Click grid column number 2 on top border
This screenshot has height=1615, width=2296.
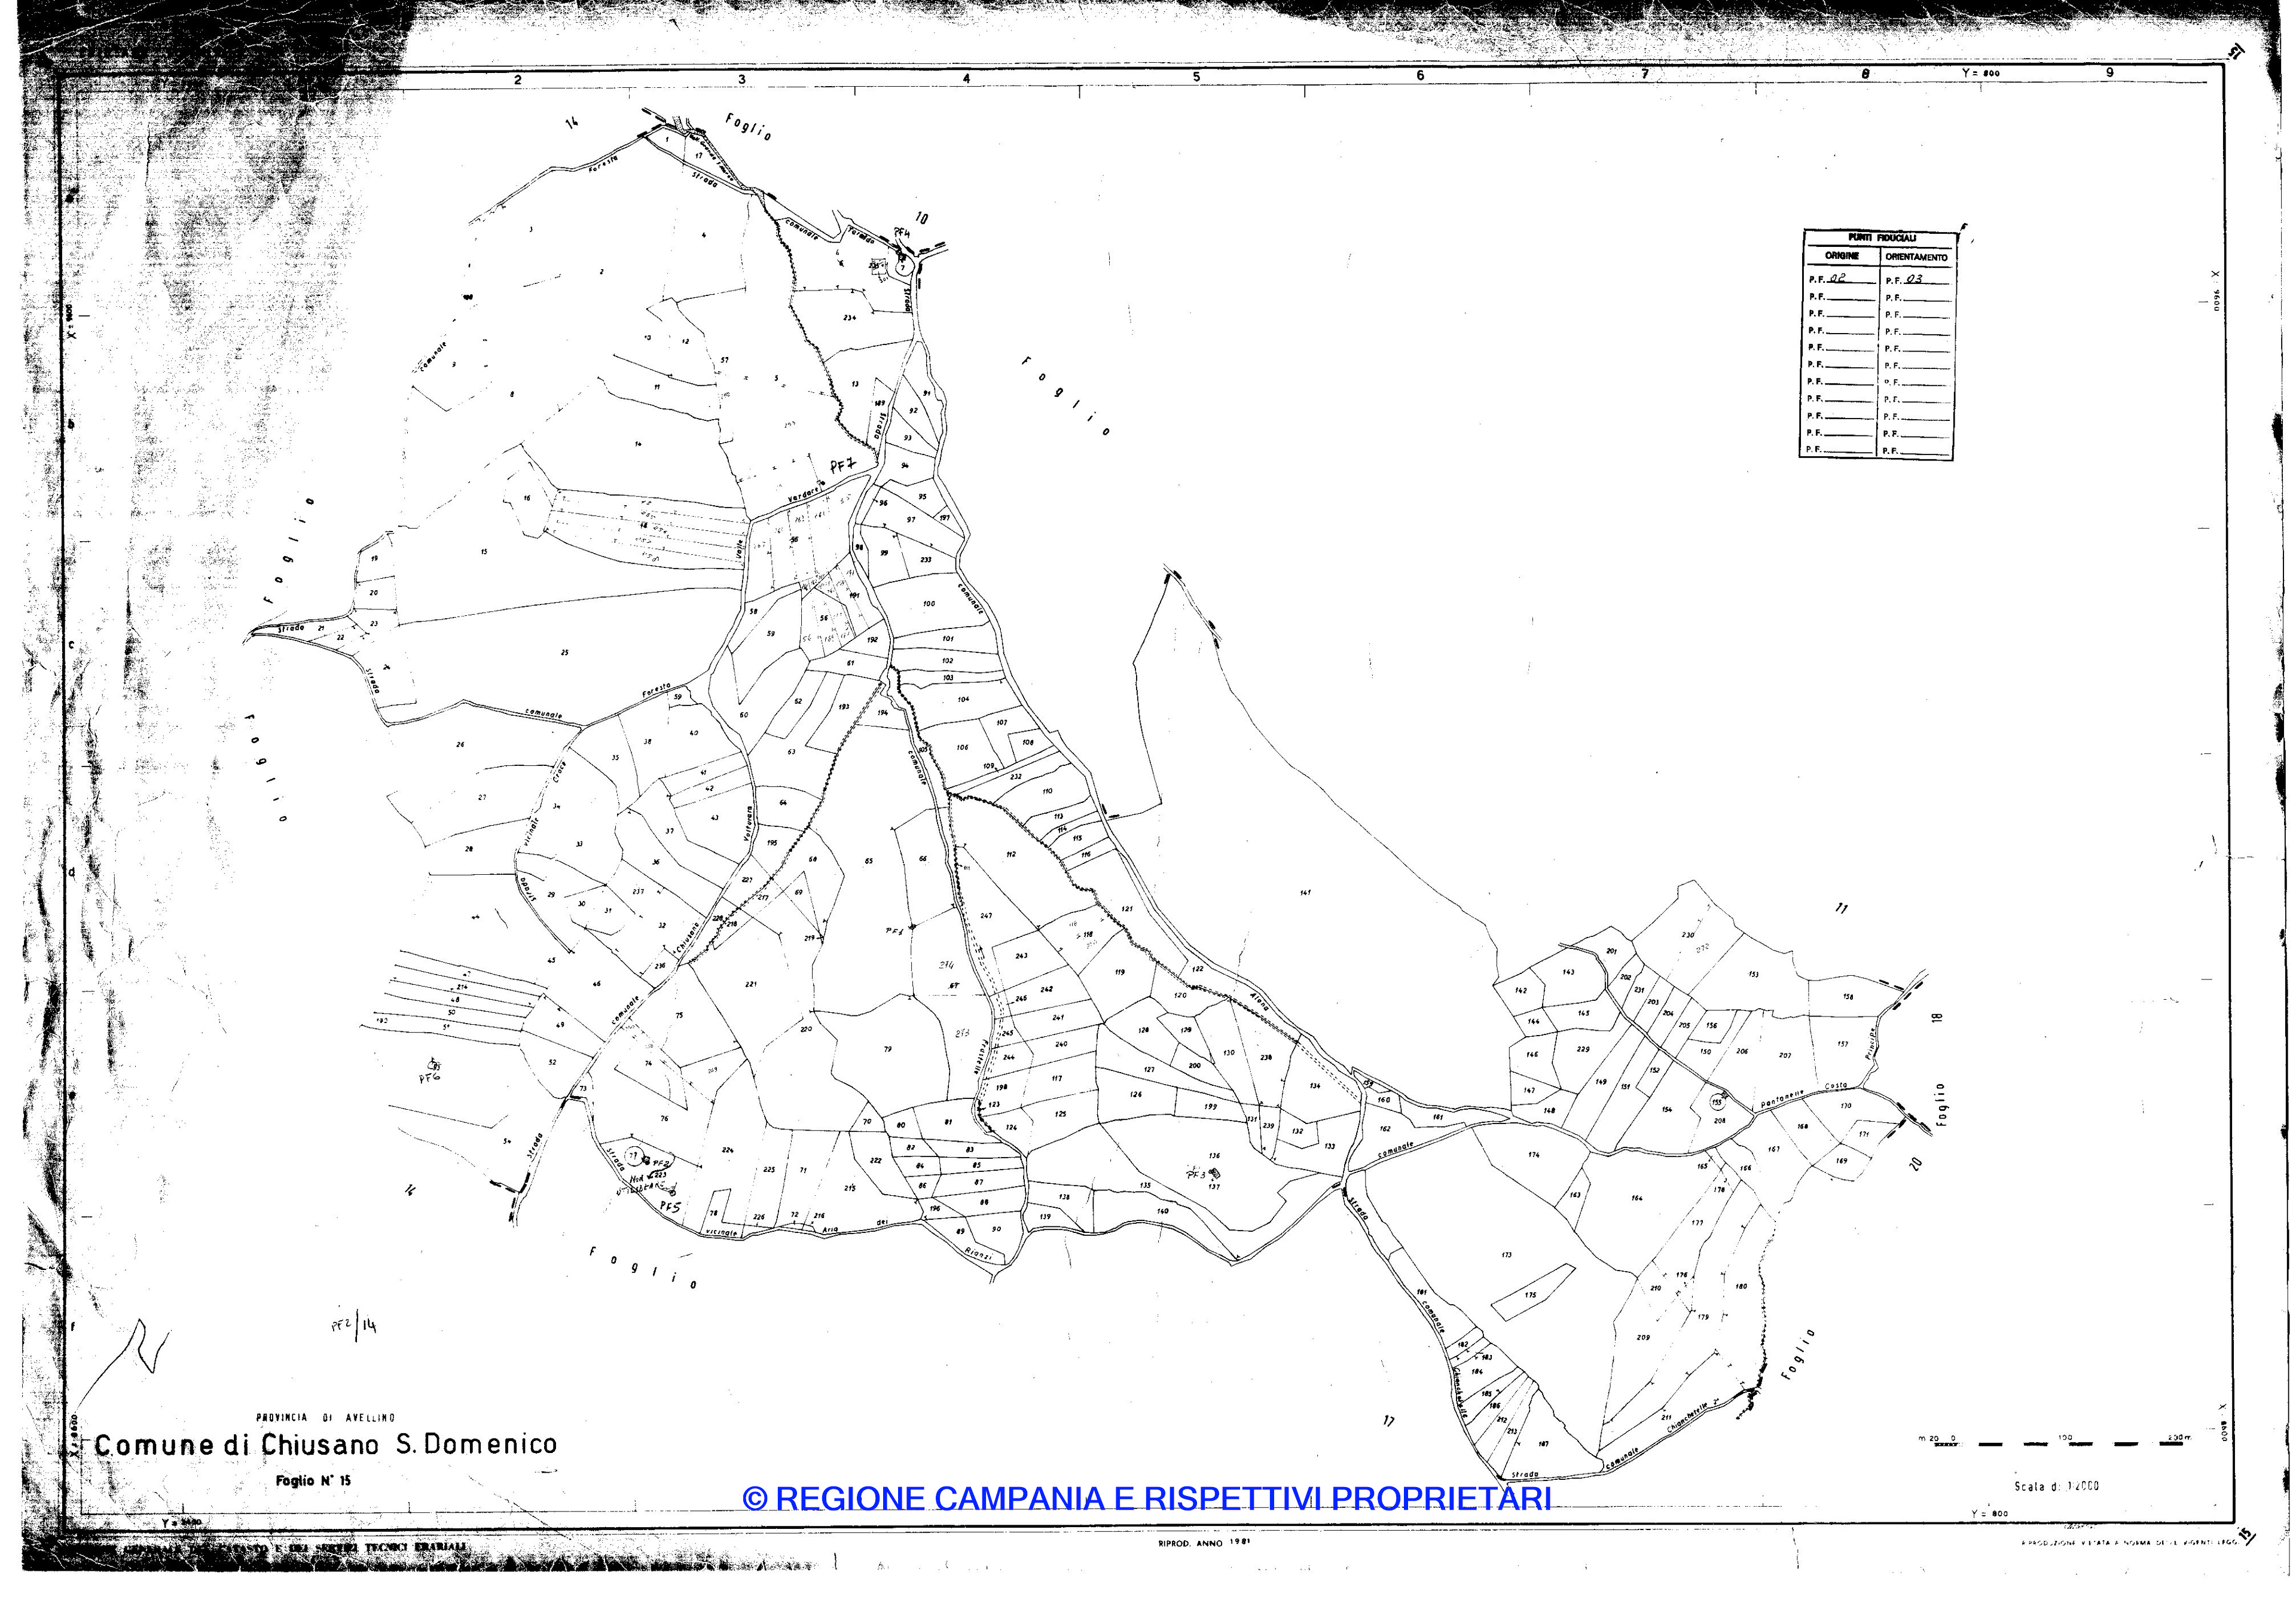(x=517, y=80)
